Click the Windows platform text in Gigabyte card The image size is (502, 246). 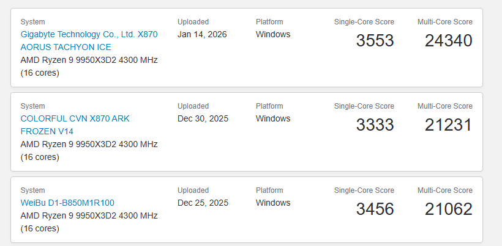[273, 34]
